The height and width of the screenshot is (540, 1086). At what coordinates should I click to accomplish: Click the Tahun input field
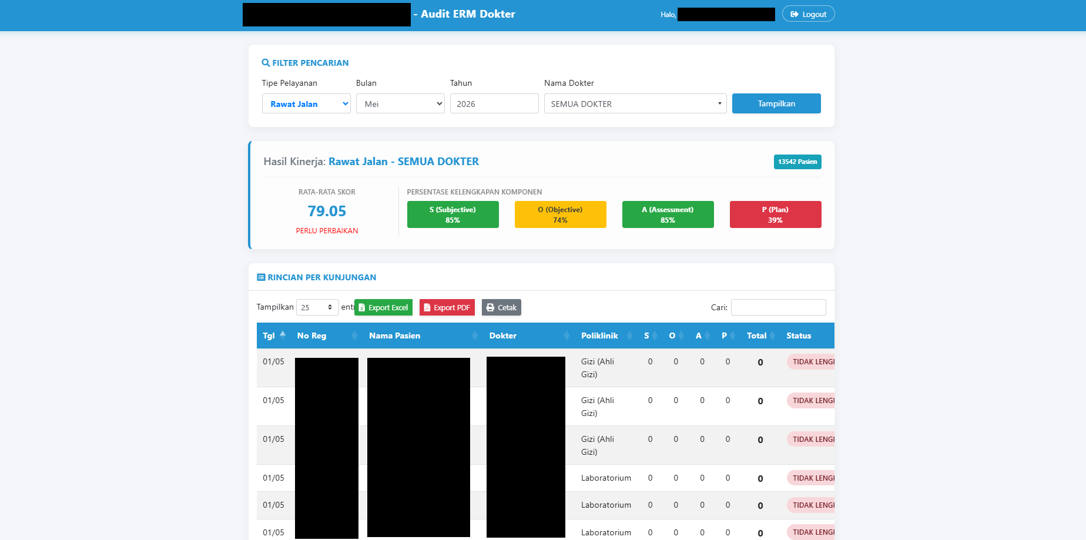pos(494,103)
